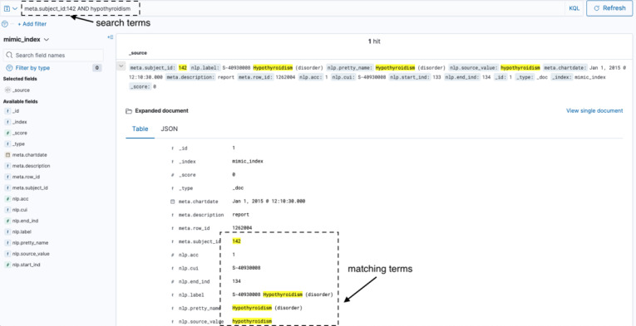The width and height of the screenshot is (636, 326).
Task: Open the saved query menu icon
Action: pos(10,8)
